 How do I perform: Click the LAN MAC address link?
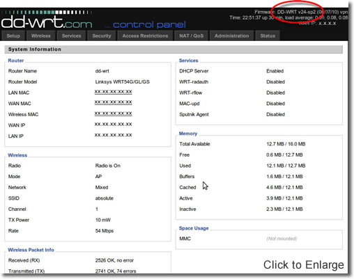coord(113,92)
